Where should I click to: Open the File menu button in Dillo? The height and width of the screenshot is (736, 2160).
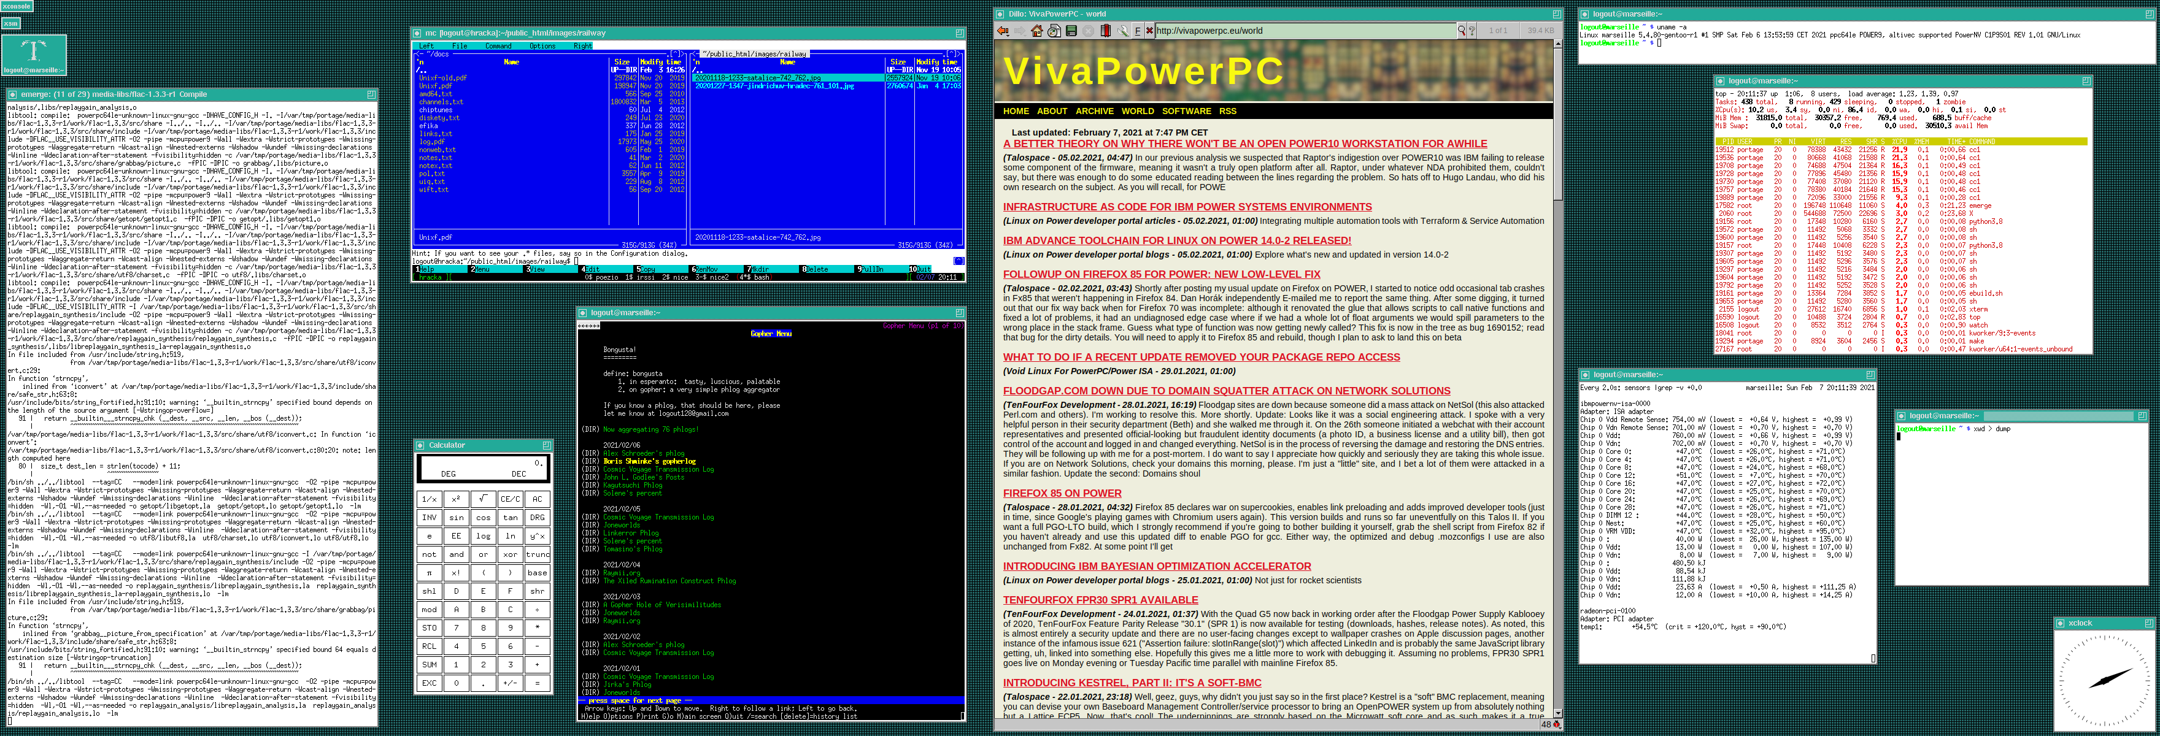point(1138,31)
